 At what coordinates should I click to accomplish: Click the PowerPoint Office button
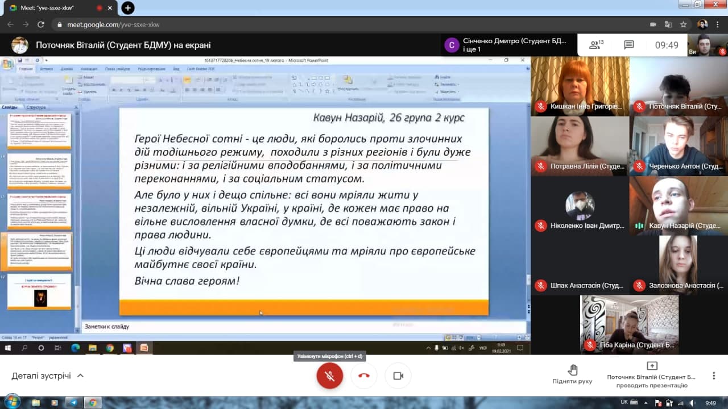tap(7, 64)
